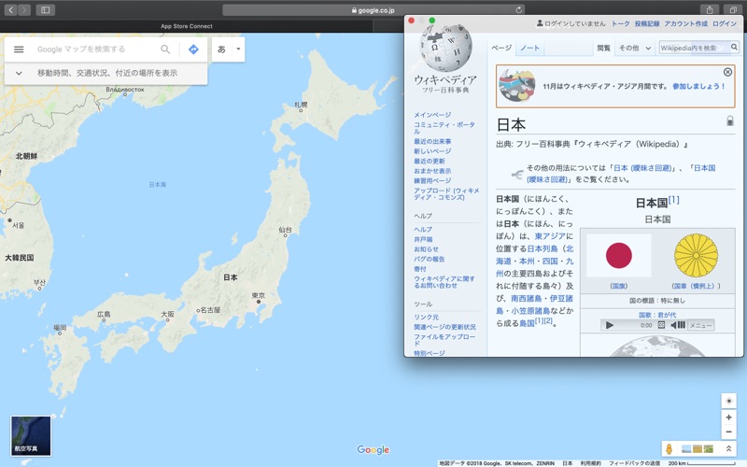Open the その他 dropdown in Wikipedia
747x467 pixels.
(x=635, y=48)
